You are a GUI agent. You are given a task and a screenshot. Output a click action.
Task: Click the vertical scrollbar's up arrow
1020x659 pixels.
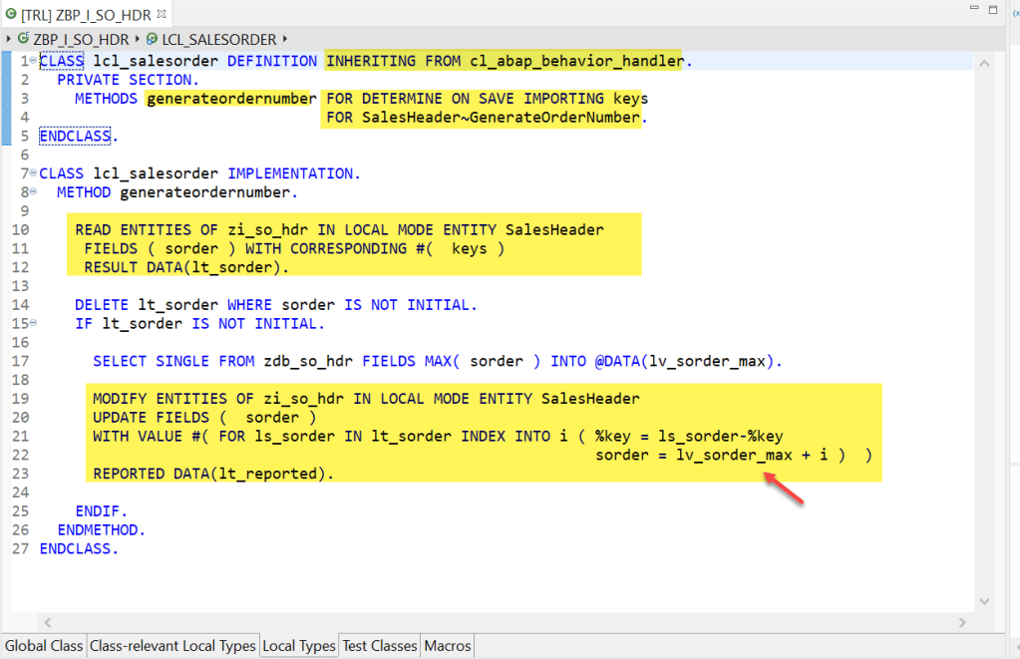click(x=984, y=63)
